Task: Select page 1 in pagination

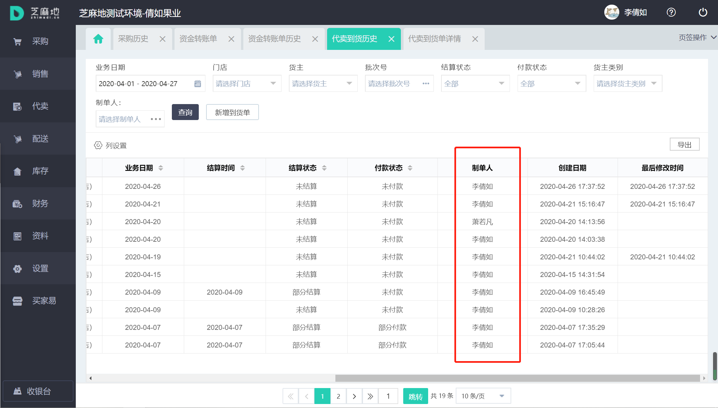Action: pos(322,396)
